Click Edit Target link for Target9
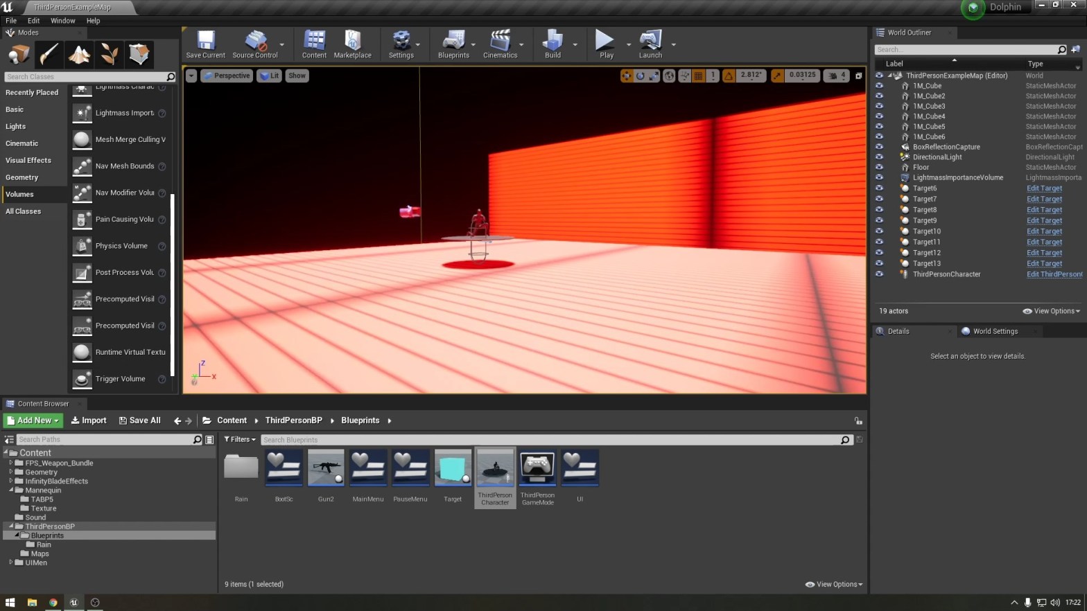1087x611 pixels. (x=1044, y=220)
